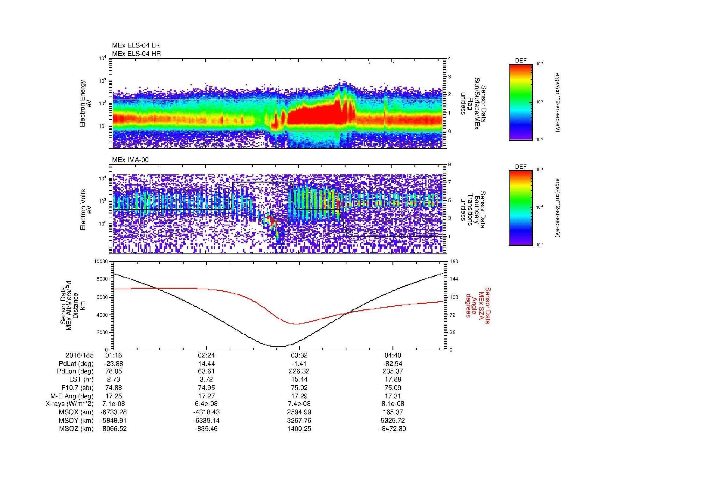Click the F10.7 value "74.88"
The height and width of the screenshot is (497, 704).
(x=113, y=387)
